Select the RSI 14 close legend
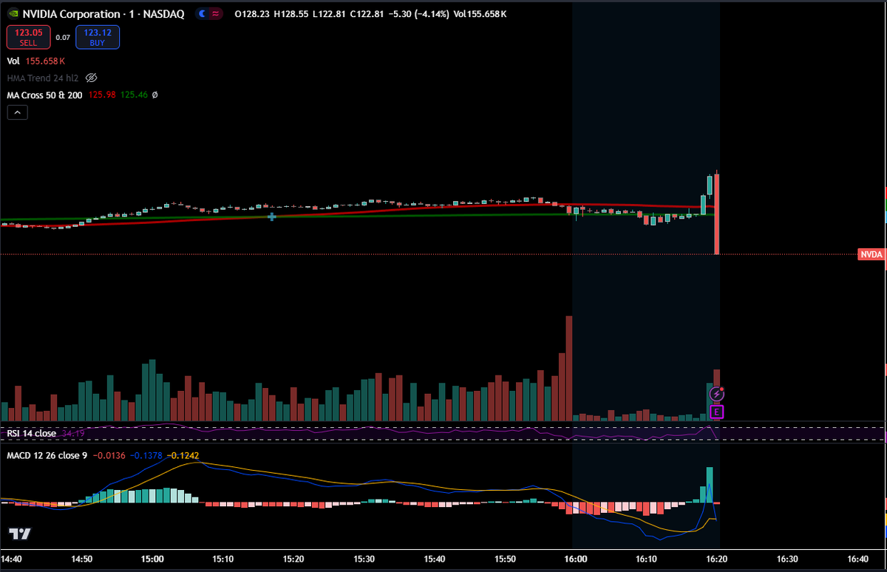This screenshot has width=887, height=572. point(31,433)
